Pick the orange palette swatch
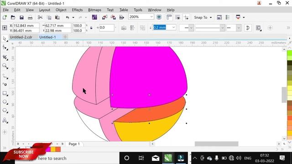This screenshot has height=164, width=292. point(289,118)
